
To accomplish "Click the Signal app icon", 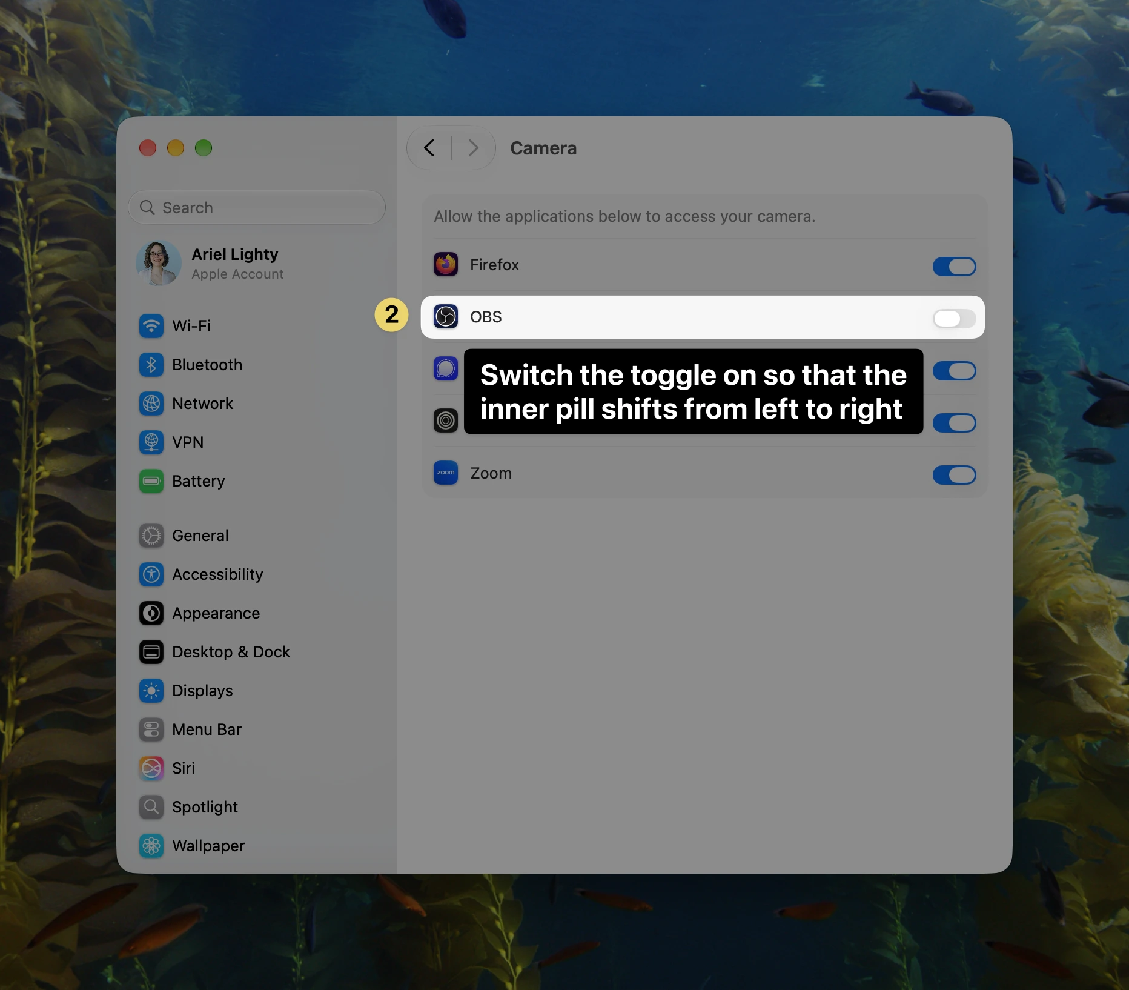I will (x=446, y=368).
